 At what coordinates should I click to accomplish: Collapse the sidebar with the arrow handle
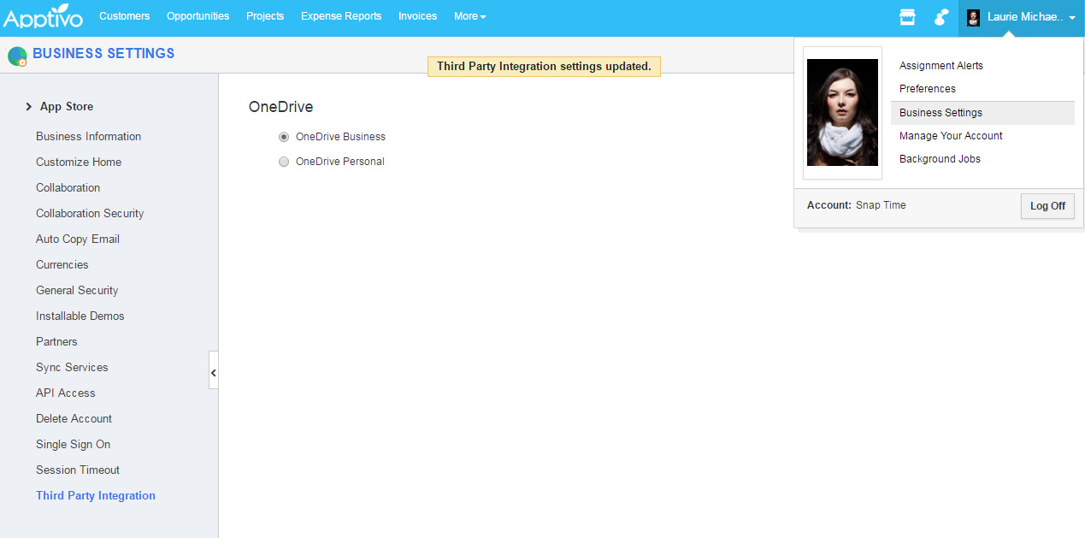tap(214, 373)
